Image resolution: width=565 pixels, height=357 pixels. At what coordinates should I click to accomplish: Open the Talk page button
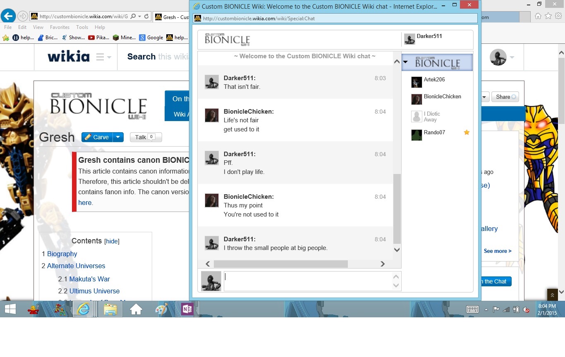pyautogui.click(x=146, y=137)
